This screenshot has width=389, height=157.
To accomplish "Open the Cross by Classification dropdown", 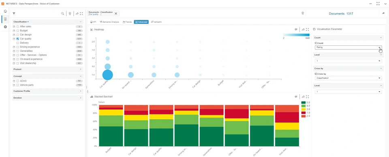I will [x=348, y=78].
